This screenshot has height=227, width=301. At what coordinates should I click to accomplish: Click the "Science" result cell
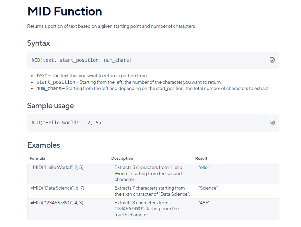pyautogui.click(x=237, y=191)
